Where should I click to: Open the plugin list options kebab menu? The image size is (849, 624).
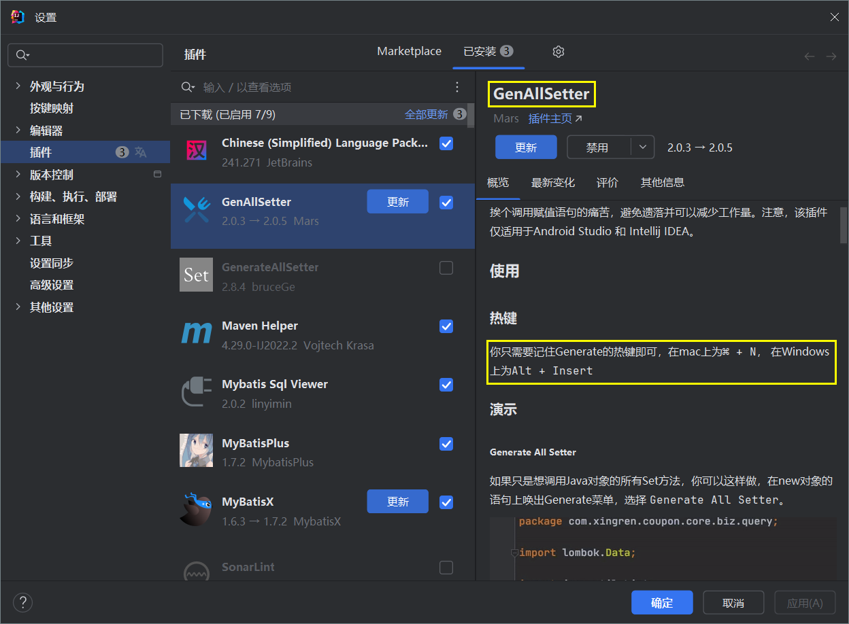tap(457, 87)
